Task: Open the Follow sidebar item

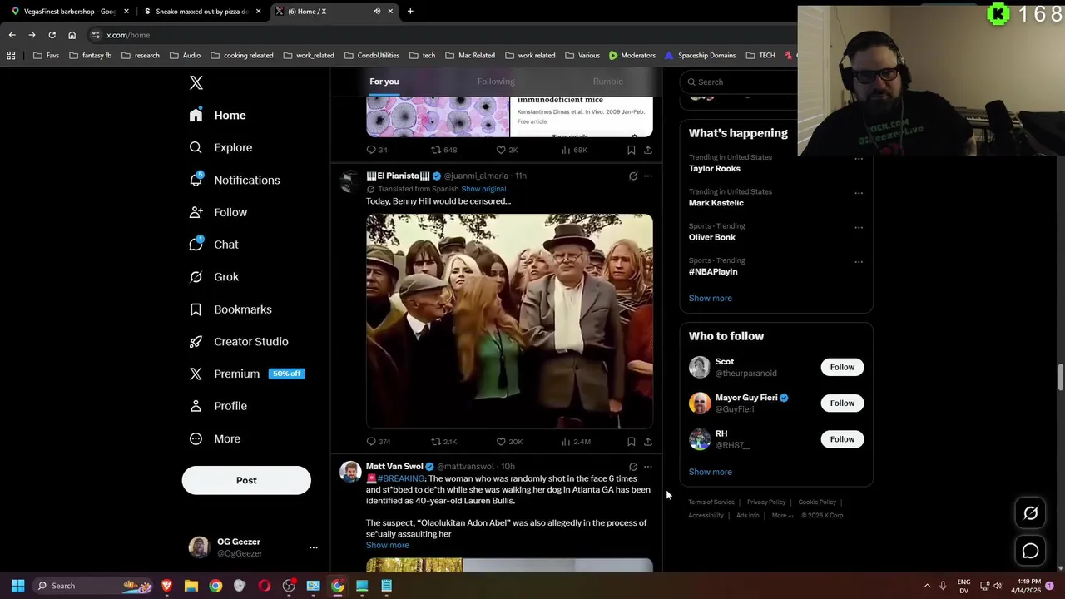Action: click(218, 212)
